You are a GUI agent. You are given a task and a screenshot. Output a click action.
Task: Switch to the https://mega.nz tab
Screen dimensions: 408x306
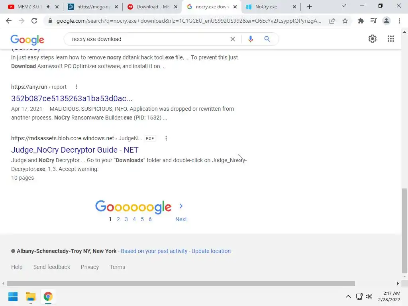(x=93, y=7)
